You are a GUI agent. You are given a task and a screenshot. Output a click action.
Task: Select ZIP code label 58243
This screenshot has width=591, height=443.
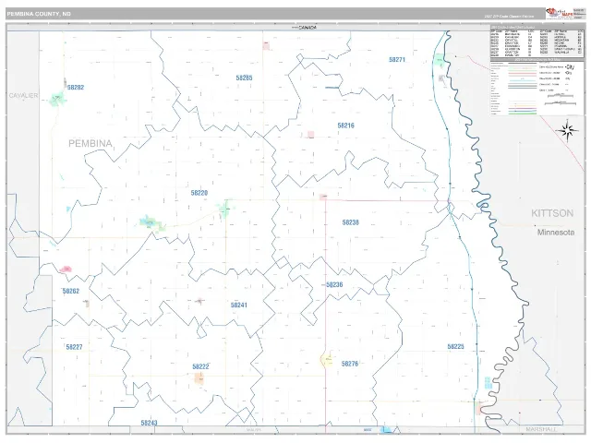tap(149, 423)
